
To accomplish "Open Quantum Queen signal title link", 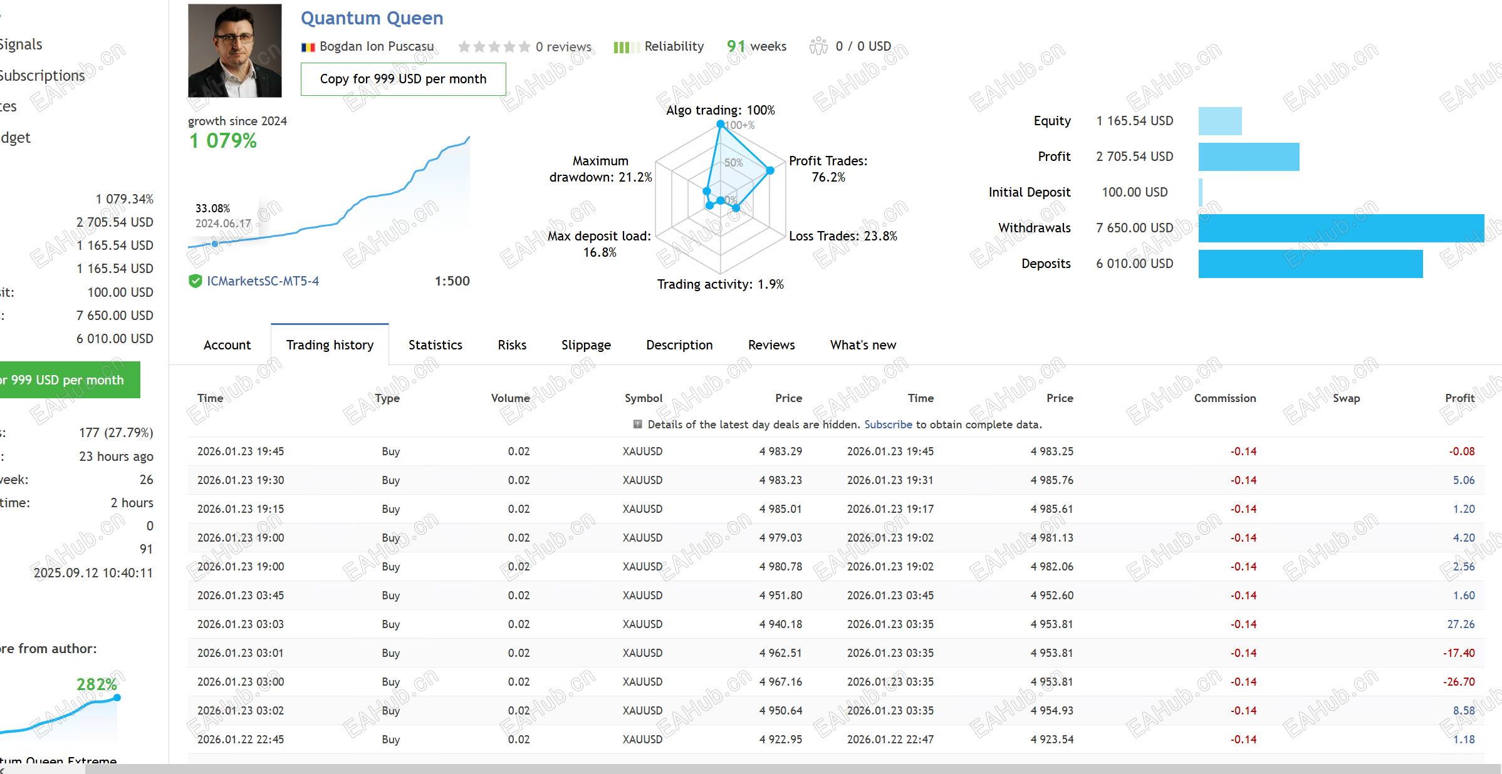I will pyautogui.click(x=372, y=18).
